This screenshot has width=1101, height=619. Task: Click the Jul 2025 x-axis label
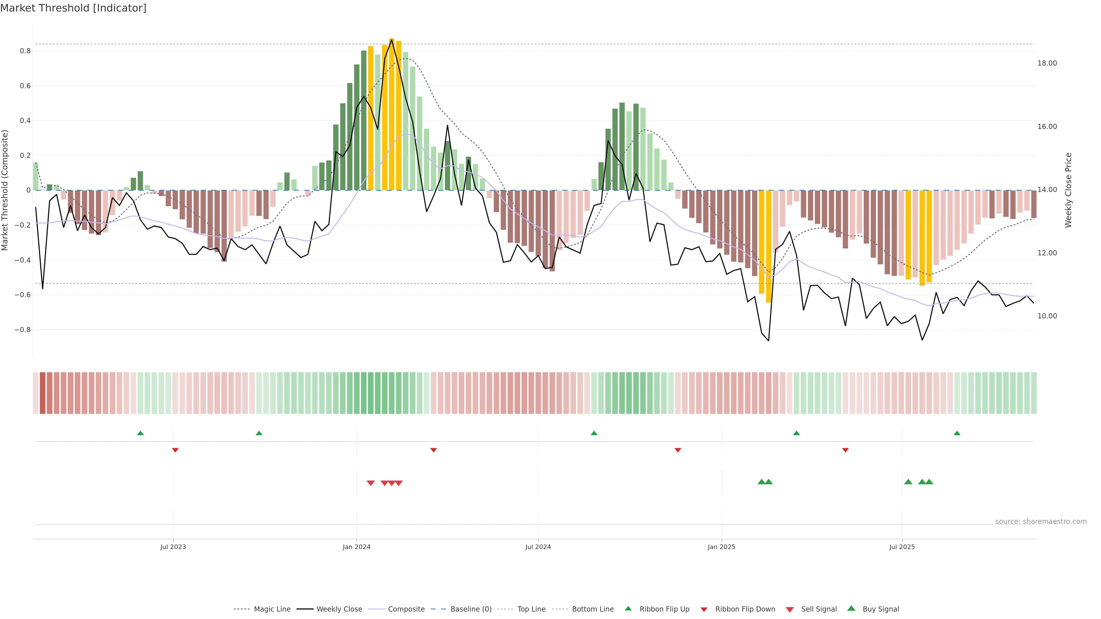(x=902, y=547)
